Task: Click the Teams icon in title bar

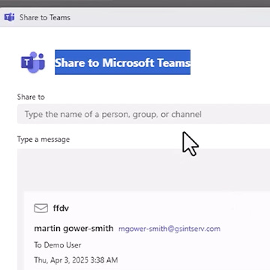Action: tap(9, 17)
